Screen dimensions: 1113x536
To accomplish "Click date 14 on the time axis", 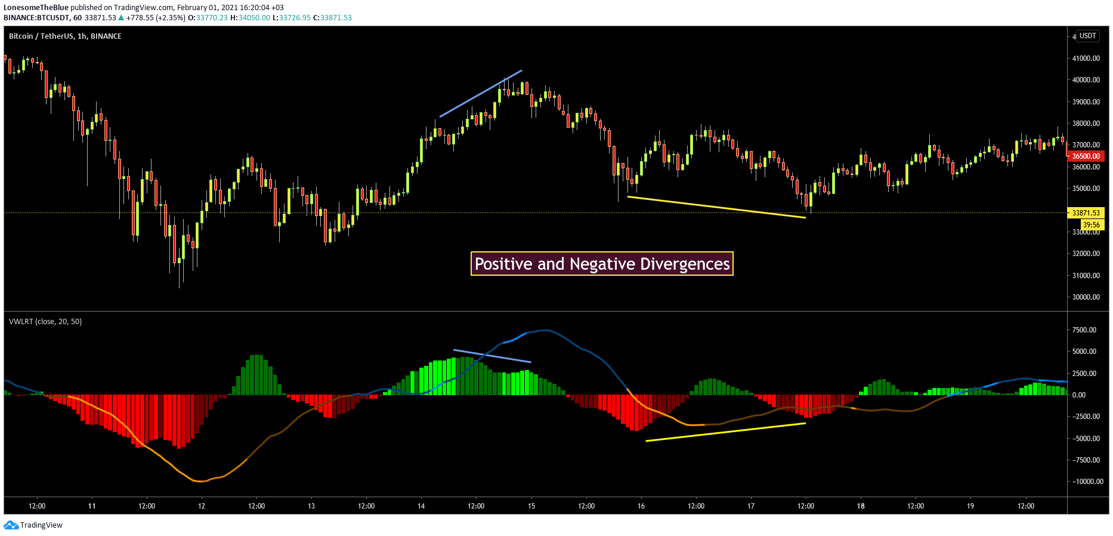I will pos(421,506).
